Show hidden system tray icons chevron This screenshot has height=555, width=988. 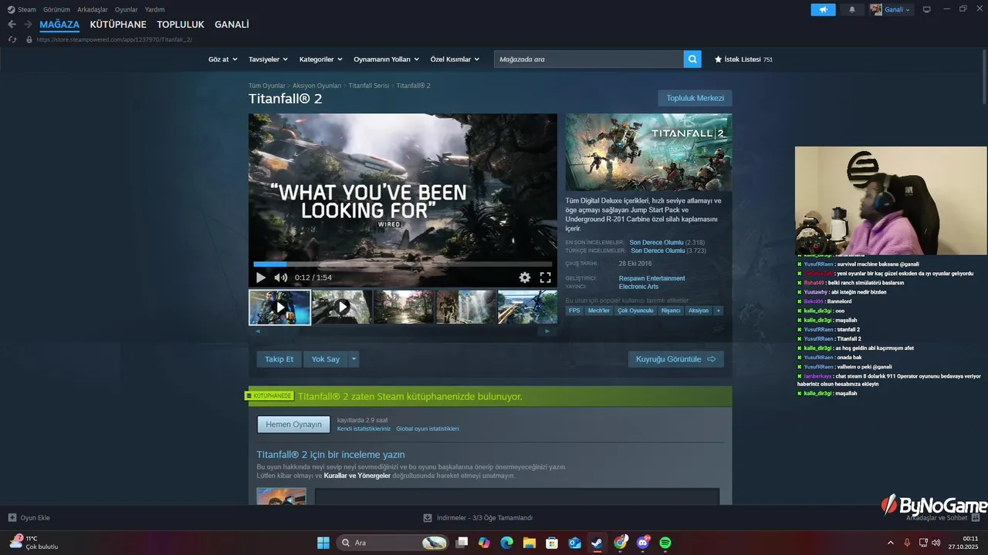892,543
